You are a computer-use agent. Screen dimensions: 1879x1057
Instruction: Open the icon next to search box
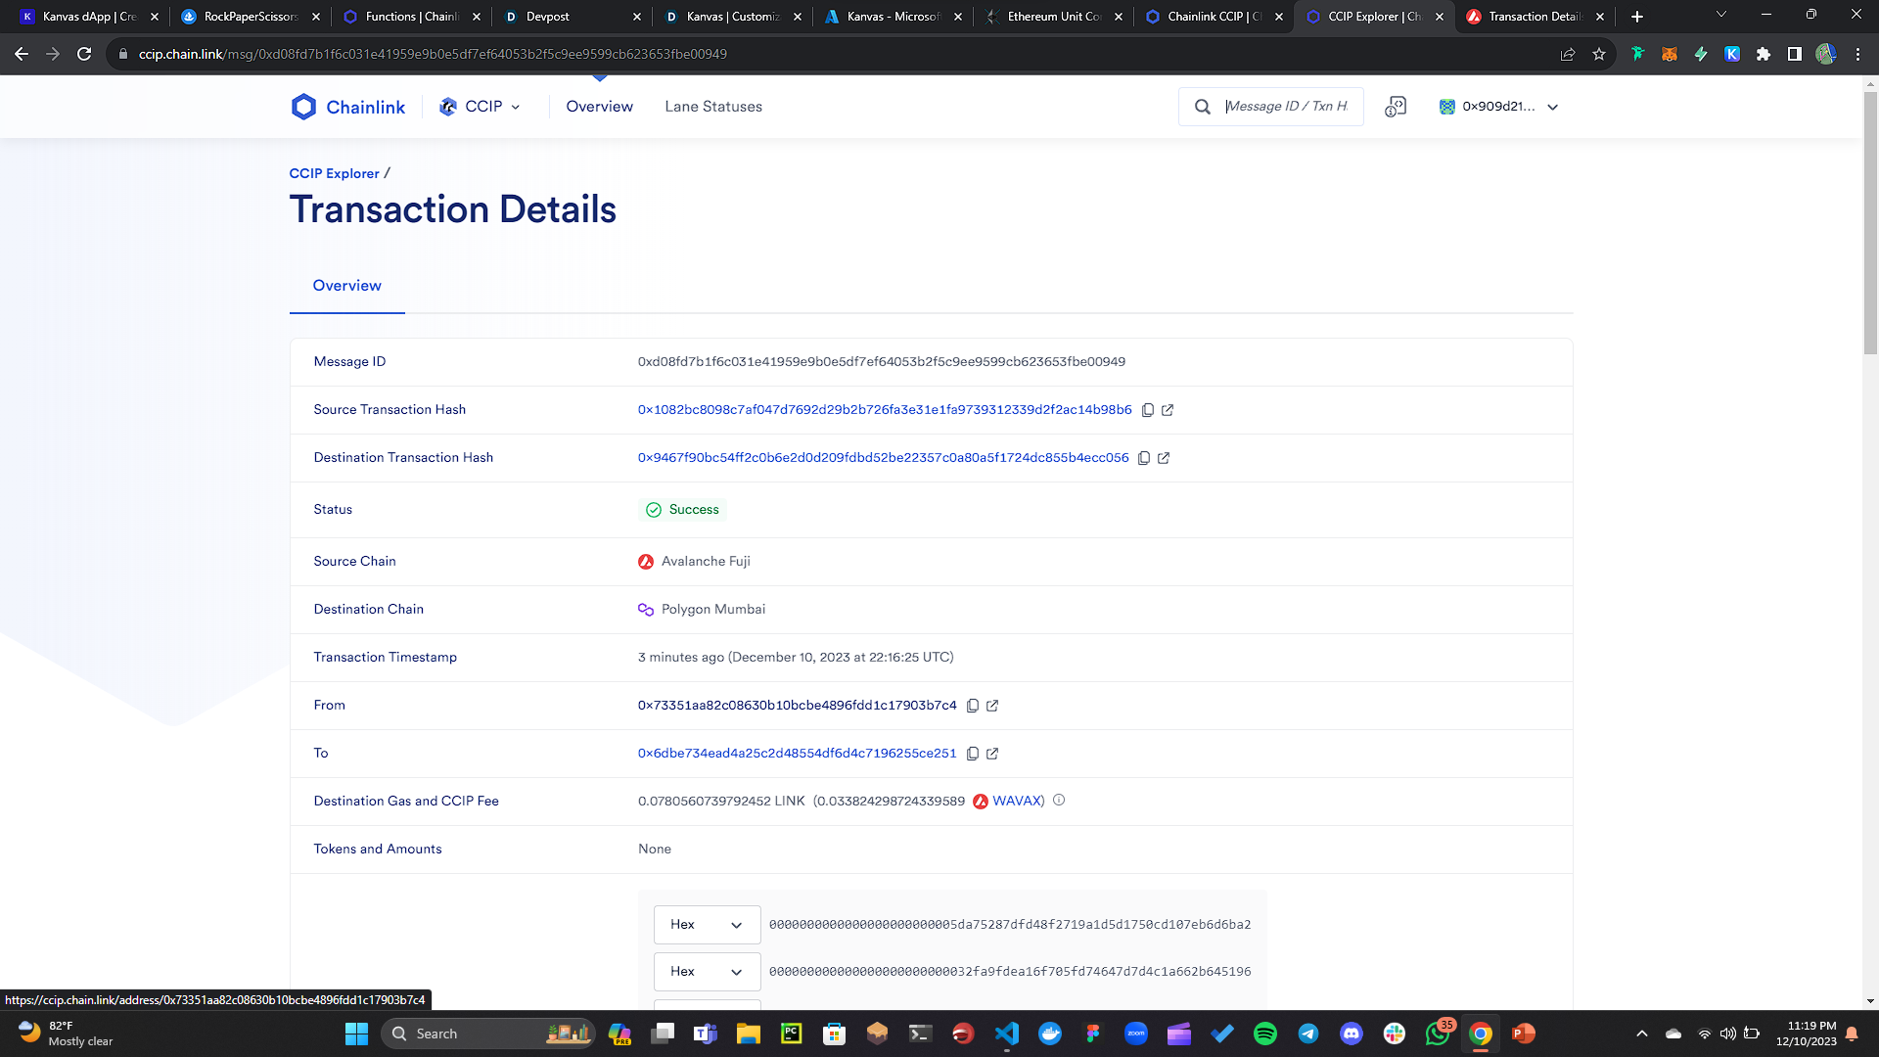(x=1396, y=107)
